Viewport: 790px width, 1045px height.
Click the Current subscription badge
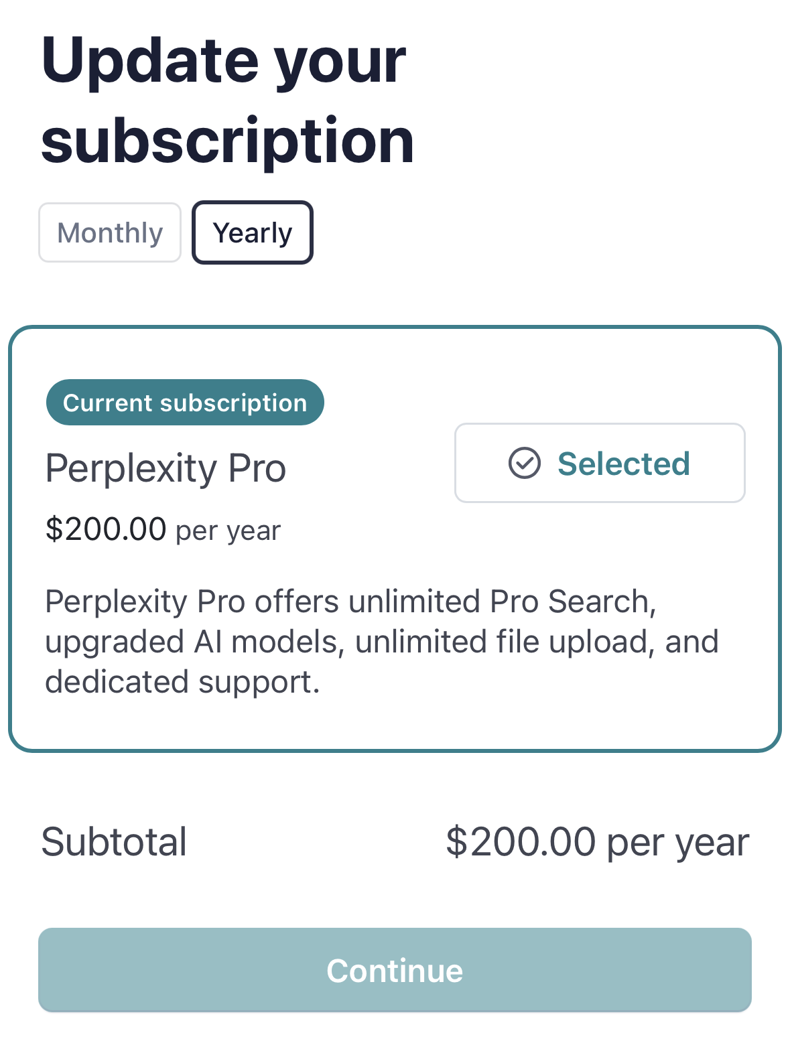click(x=185, y=403)
